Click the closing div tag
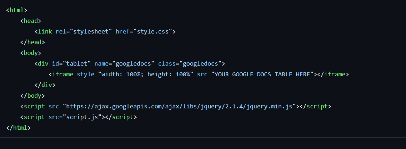Image resolution: width=406 pixels, height=149 pixels. click(45, 85)
